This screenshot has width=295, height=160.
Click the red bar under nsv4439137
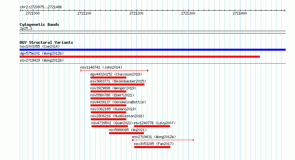[108, 105]
